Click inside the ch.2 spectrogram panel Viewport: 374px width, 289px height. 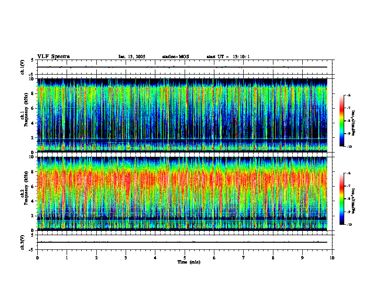[182, 194]
